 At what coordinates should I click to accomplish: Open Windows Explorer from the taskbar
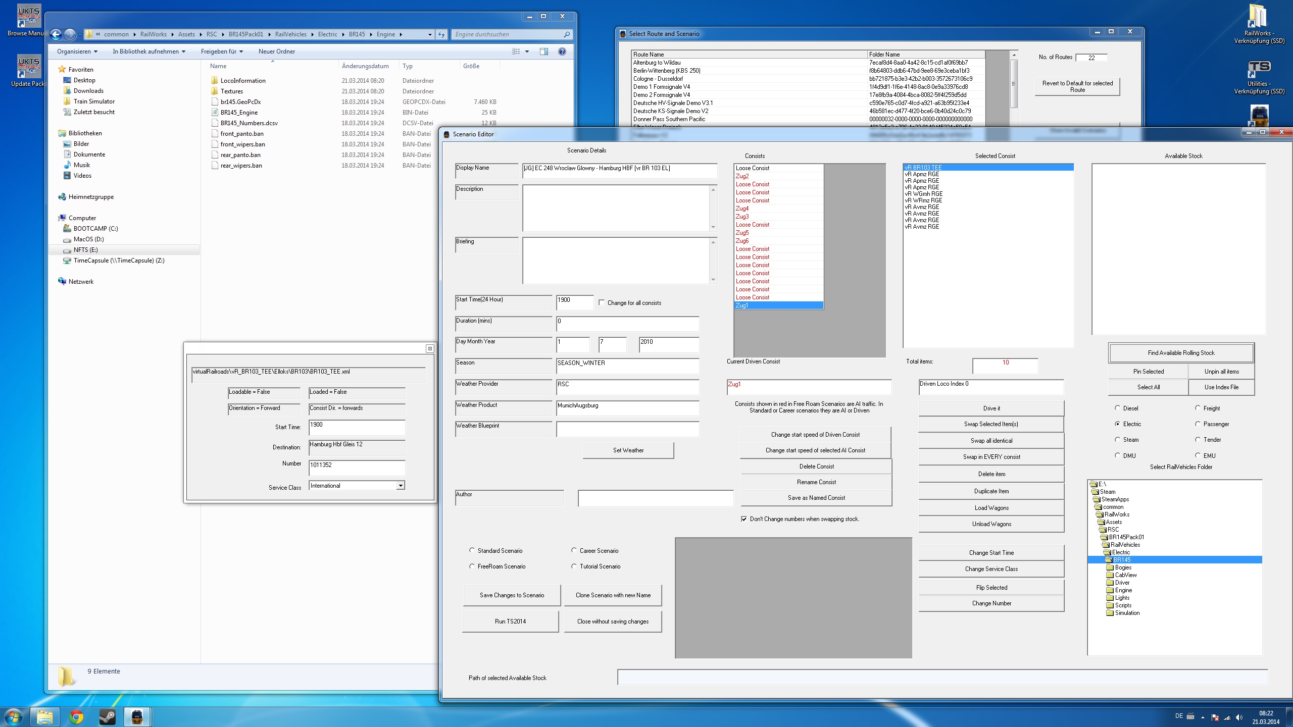[x=45, y=717]
